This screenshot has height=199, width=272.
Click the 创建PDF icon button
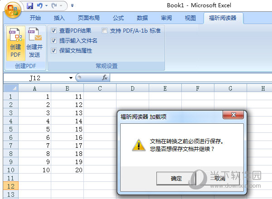point(15,43)
